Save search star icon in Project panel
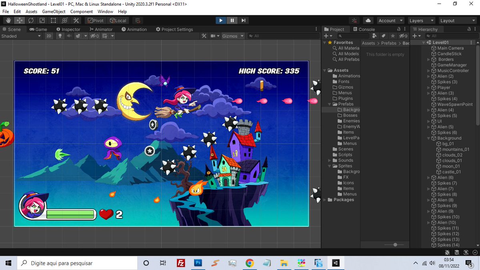This screenshot has height=270, width=480. 393,36
